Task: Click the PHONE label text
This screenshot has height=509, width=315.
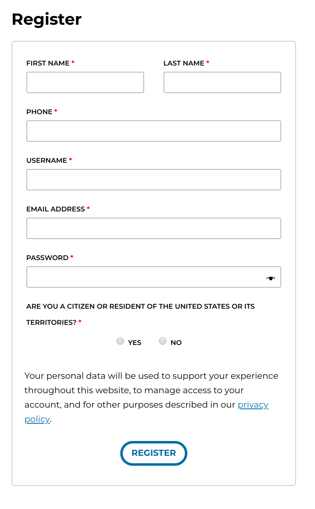Action: click(39, 112)
